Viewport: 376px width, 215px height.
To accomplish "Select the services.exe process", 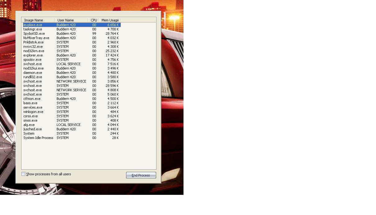I will [71, 107].
